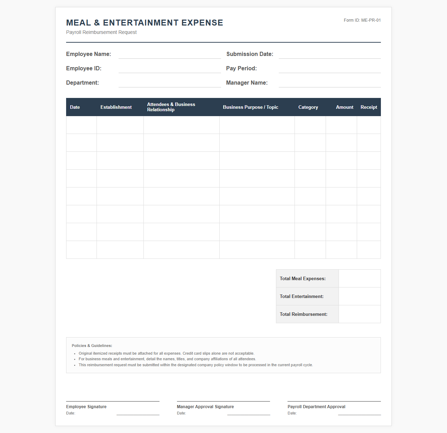Click the Employee Name input line
The height and width of the screenshot is (433, 447).
(170, 54)
